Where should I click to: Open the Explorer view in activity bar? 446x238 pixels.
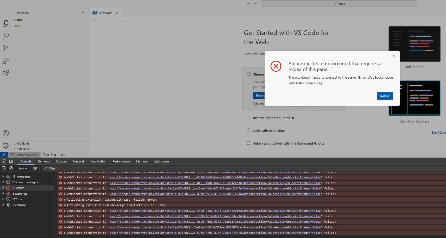coord(6,23)
